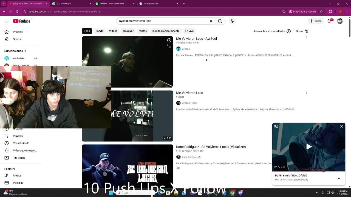Play the miniplayer video
Screen dimensions: 351x197
[309, 147]
